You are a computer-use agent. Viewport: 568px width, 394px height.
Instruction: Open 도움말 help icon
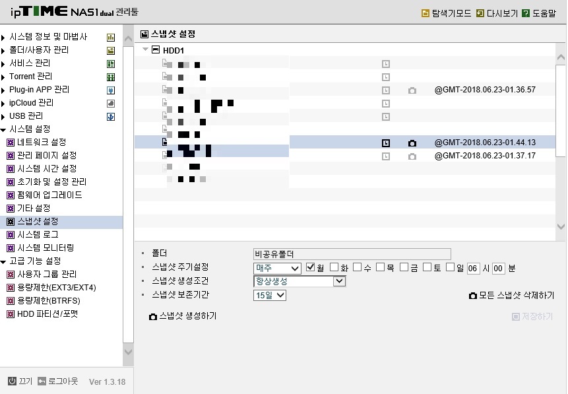(x=526, y=14)
